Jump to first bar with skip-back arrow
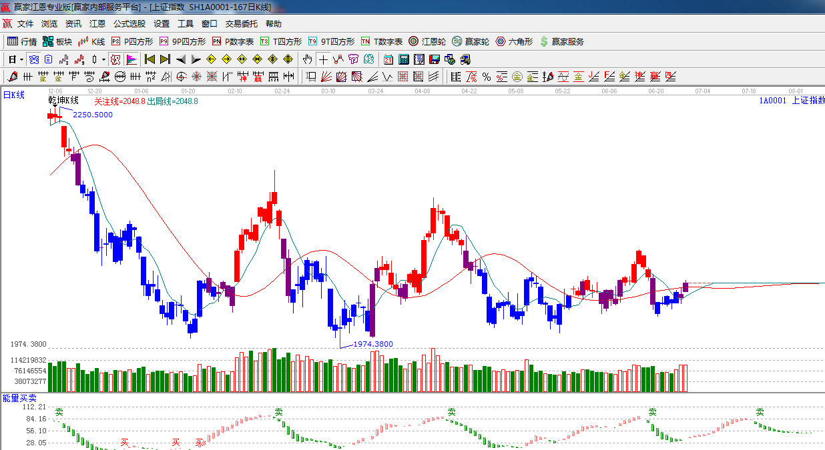The height and width of the screenshot is (450, 825). click(x=150, y=59)
